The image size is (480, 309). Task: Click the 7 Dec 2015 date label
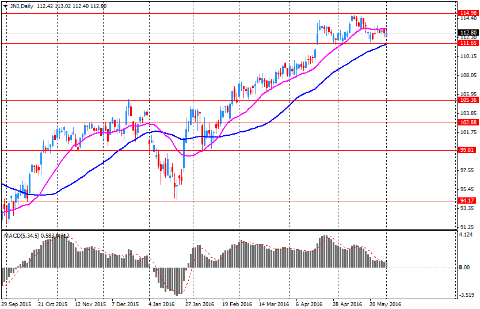tap(125, 304)
